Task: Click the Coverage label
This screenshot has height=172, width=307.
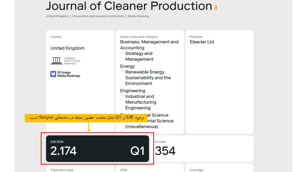Action: click(196, 170)
